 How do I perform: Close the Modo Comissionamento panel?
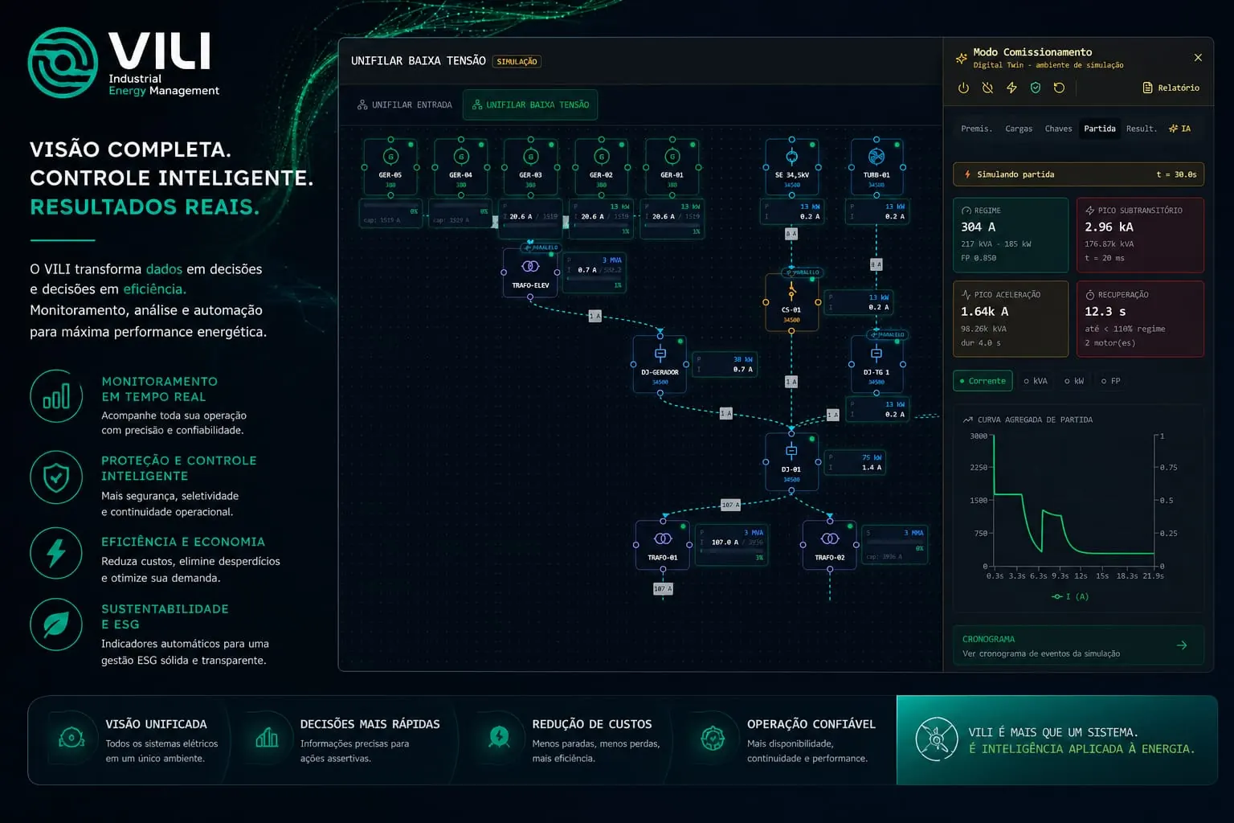point(1198,58)
